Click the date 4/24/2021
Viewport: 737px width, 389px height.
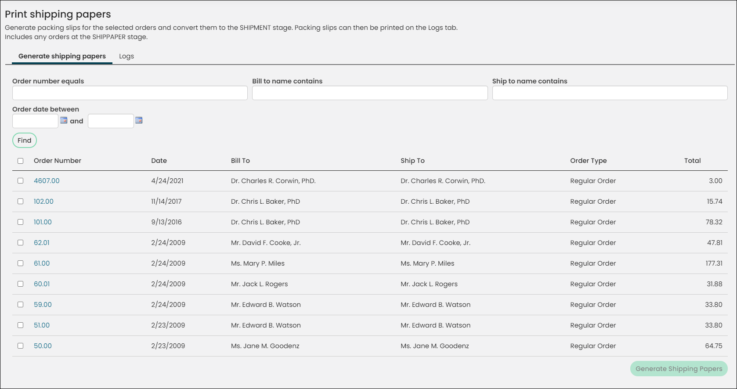pos(167,181)
